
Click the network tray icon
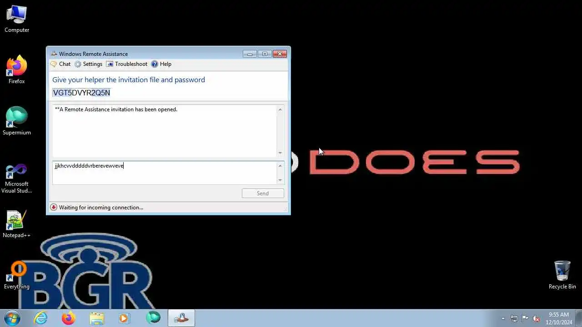pos(514,318)
